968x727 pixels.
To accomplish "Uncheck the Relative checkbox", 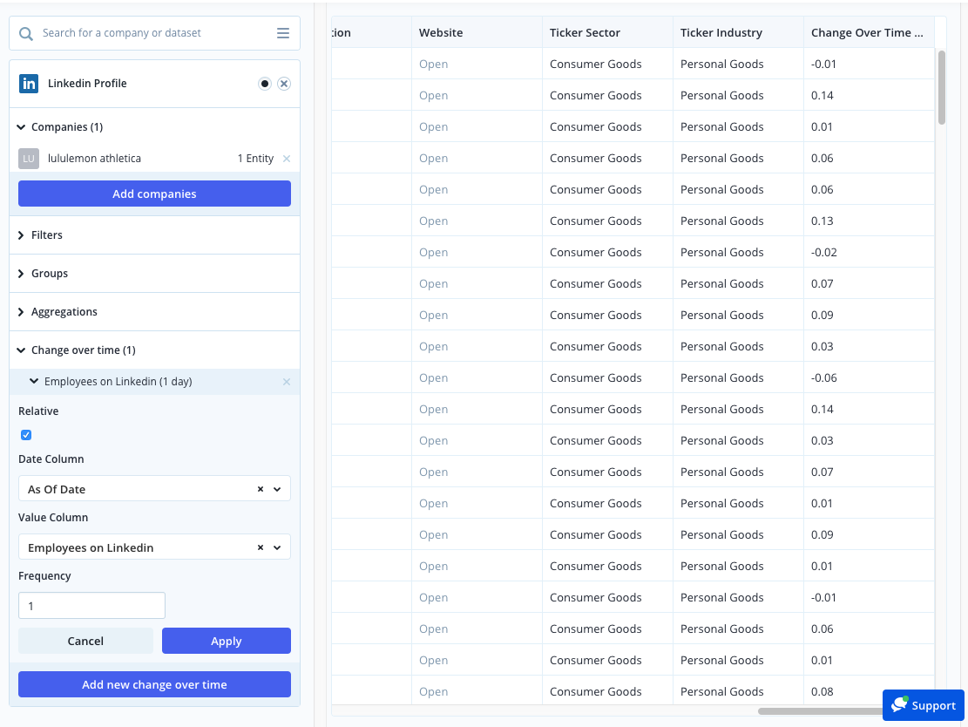I will (26, 435).
